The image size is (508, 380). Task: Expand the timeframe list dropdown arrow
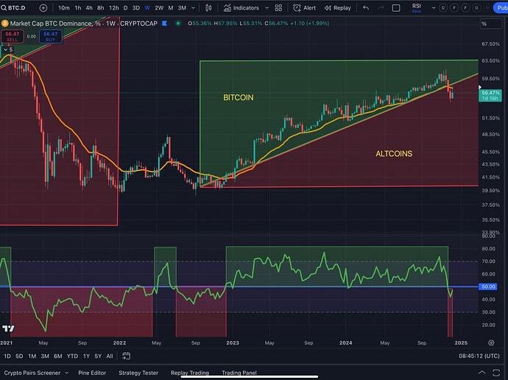tap(193, 8)
